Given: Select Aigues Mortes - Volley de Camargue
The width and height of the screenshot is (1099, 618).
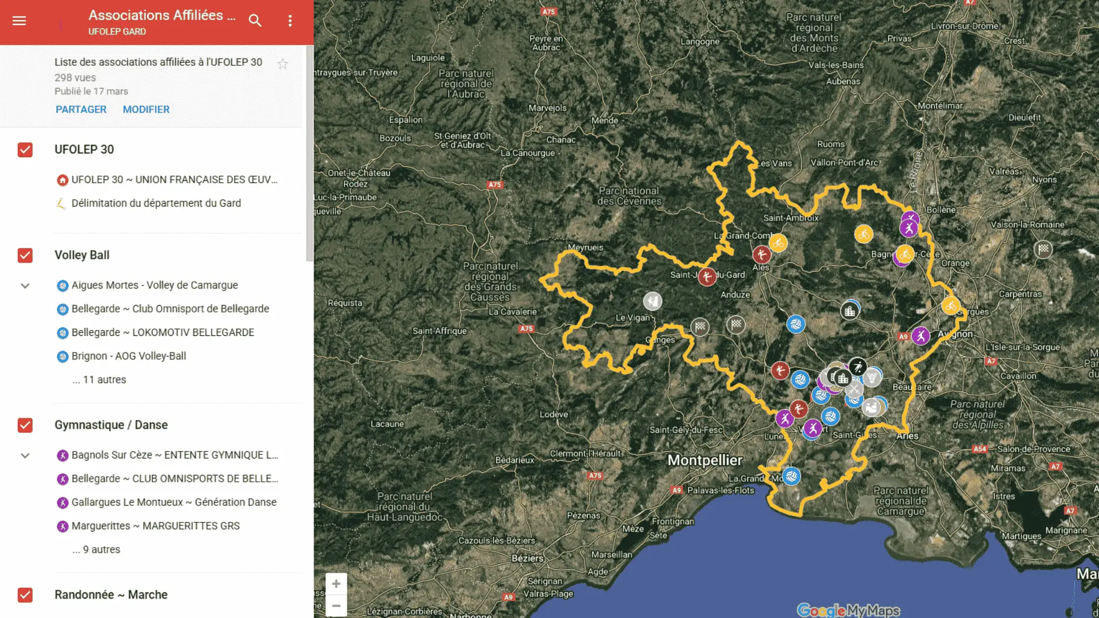Looking at the screenshot, I should (155, 286).
